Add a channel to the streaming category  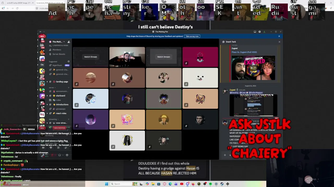(69, 119)
